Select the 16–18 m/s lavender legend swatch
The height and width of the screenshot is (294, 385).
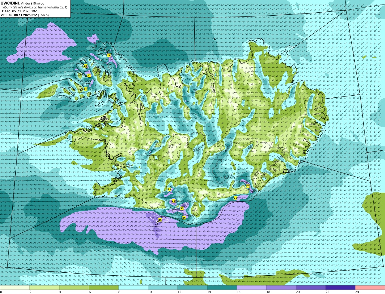pyautogui.click(x=252, y=288)
